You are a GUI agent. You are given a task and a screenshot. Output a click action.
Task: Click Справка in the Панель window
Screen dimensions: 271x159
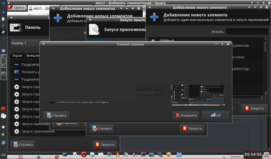point(23,144)
